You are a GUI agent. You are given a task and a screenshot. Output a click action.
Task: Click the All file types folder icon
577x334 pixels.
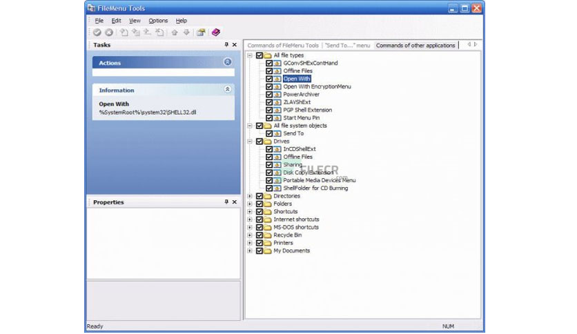268,55
